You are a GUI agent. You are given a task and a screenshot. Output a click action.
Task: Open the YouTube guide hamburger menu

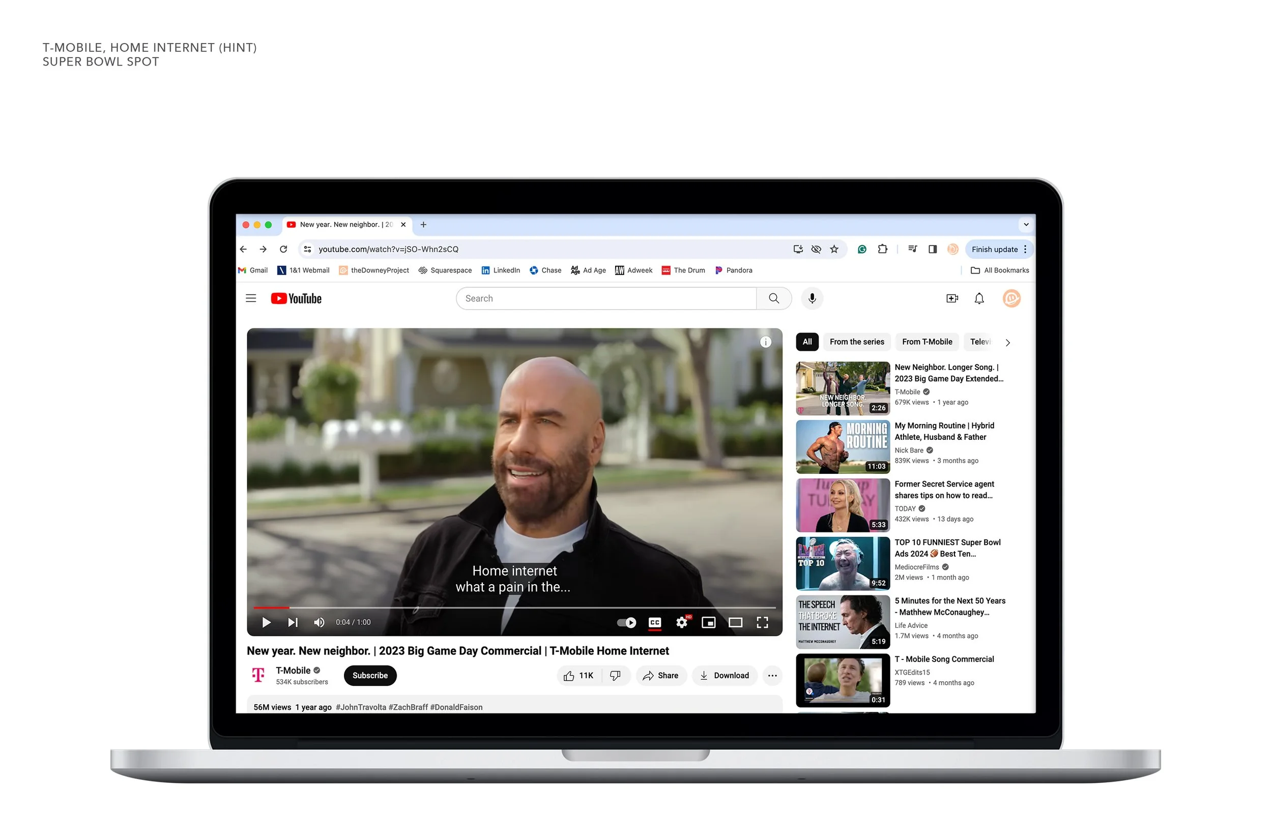pos(251,298)
